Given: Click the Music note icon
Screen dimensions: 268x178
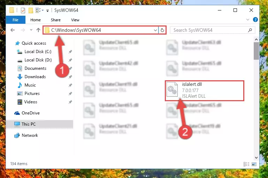Looking at the screenshot, I should pyautogui.click(x=20, y=85).
